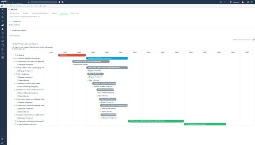Click in the top search input field
255x145 pixels.
pyautogui.click(x=43, y=2)
